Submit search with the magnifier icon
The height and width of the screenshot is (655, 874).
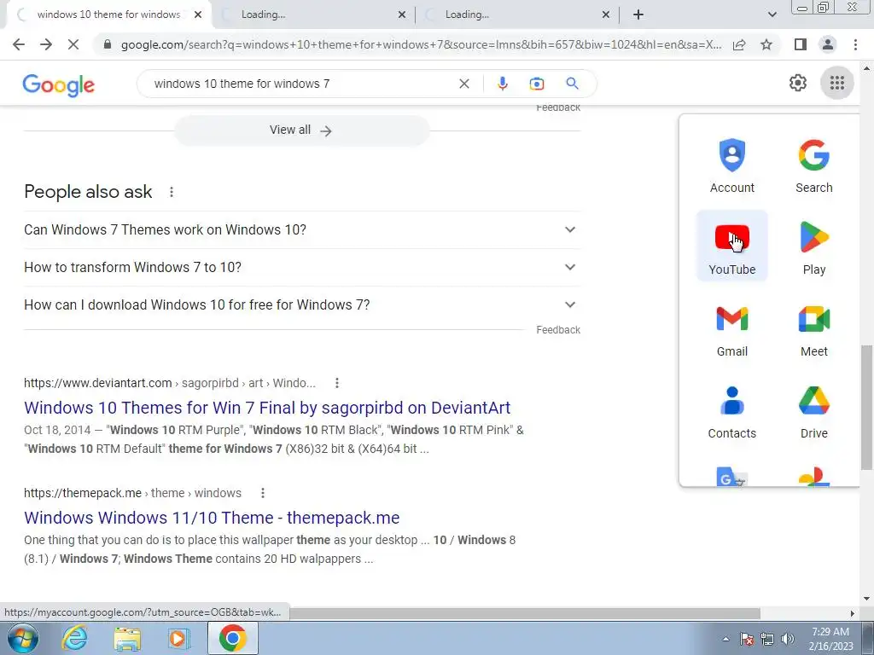coord(572,84)
